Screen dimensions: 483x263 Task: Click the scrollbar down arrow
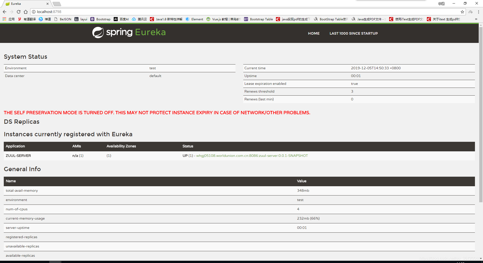(481, 258)
